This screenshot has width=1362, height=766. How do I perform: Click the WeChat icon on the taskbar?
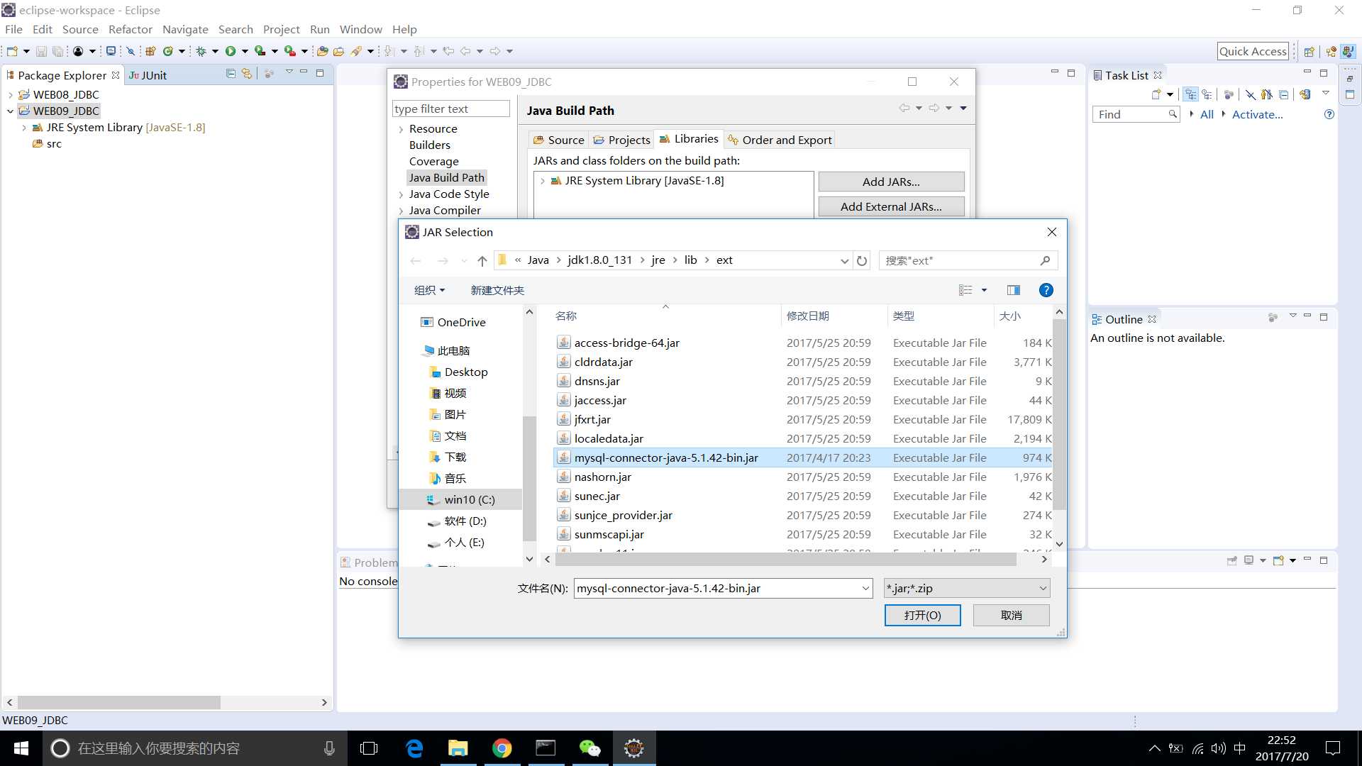pos(589,748)
